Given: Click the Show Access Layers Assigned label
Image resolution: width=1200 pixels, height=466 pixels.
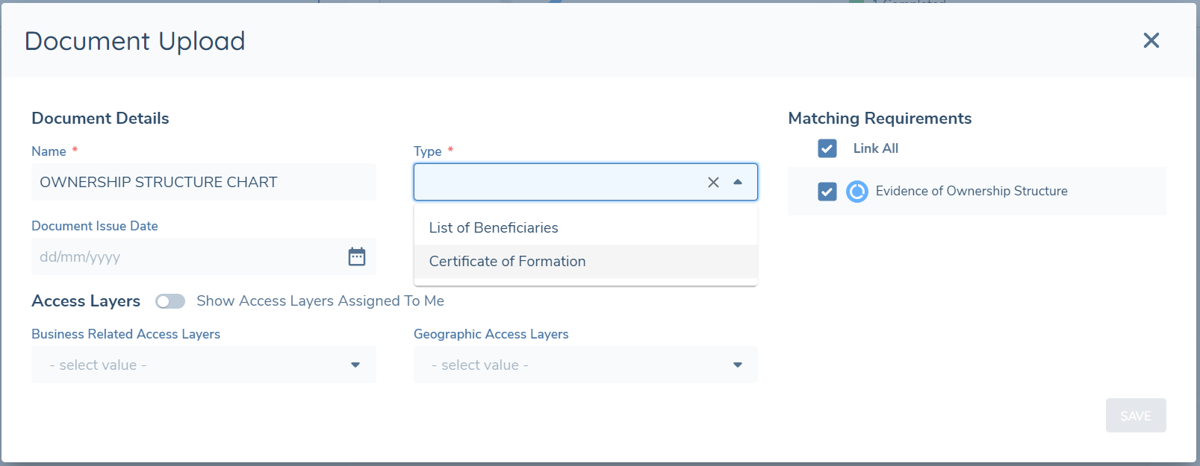Looking at the screenshot, I should point(320,301).
